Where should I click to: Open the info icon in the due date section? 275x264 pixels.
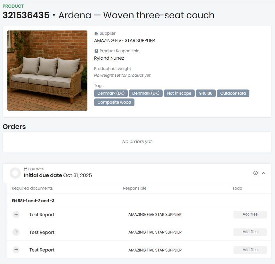(255, 173)
